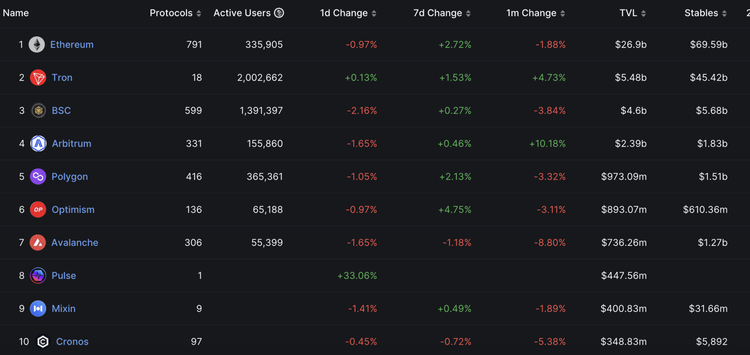The height and width of the screenshot is (355, 750).
Task: Open the Ethereum chain link
Action: coord(72,45)
